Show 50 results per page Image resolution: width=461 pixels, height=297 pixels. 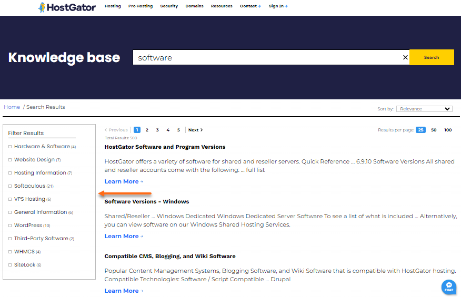pyautogui.click(x=434, y=130)
